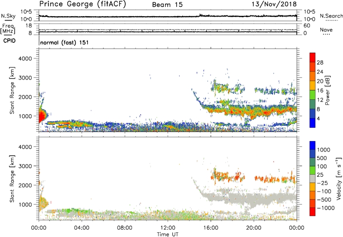Viewport: 343px width, 237px height.
Task: Pick the gray segment between 25 and -25 on Velocity bar
Action: [x=313, y=179]
